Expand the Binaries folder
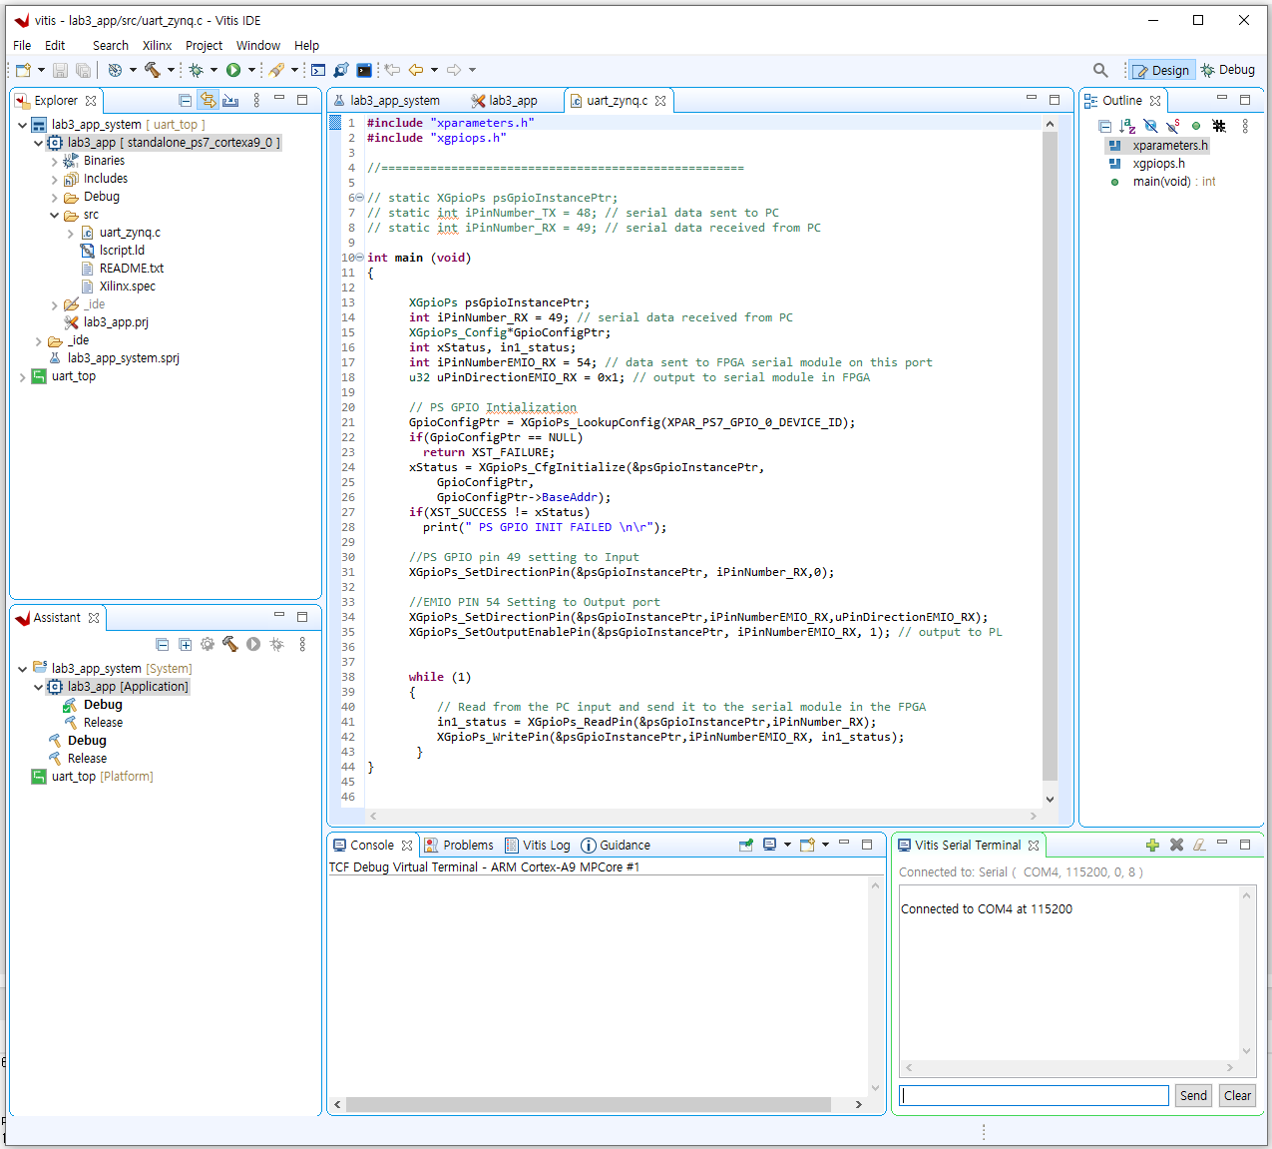Image resolution: width=1272 pixels, height=1149 pixels. pyautogui.click(x=54, y=161)
